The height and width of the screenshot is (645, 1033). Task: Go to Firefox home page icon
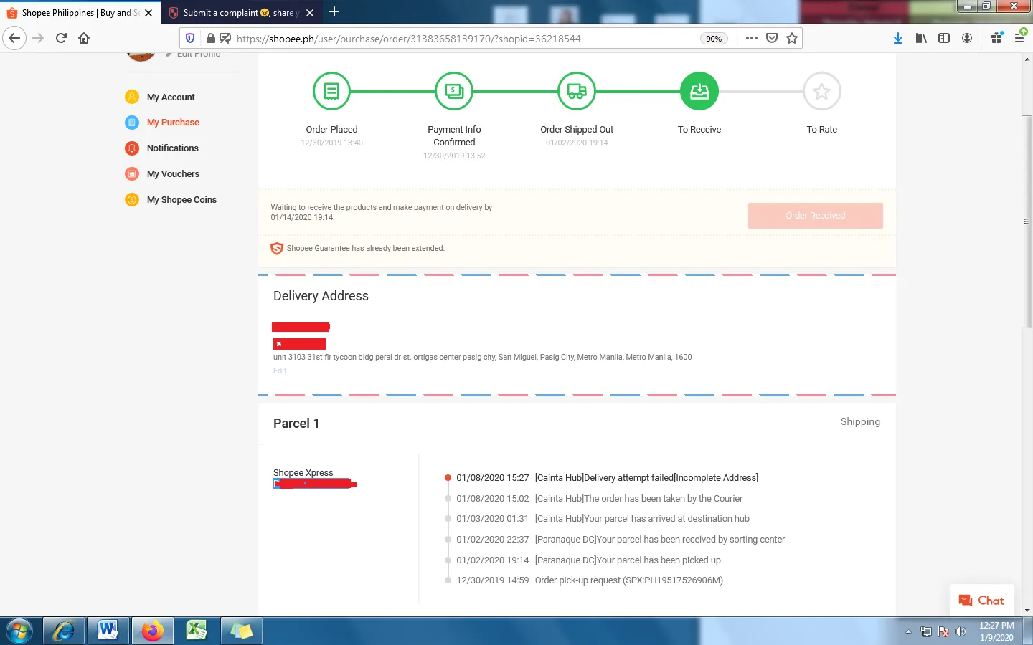[84, 38]
